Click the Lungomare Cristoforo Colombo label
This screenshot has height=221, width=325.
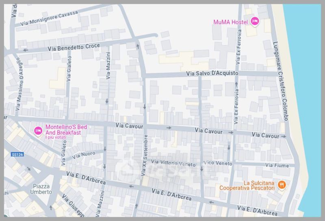[281, 81]
